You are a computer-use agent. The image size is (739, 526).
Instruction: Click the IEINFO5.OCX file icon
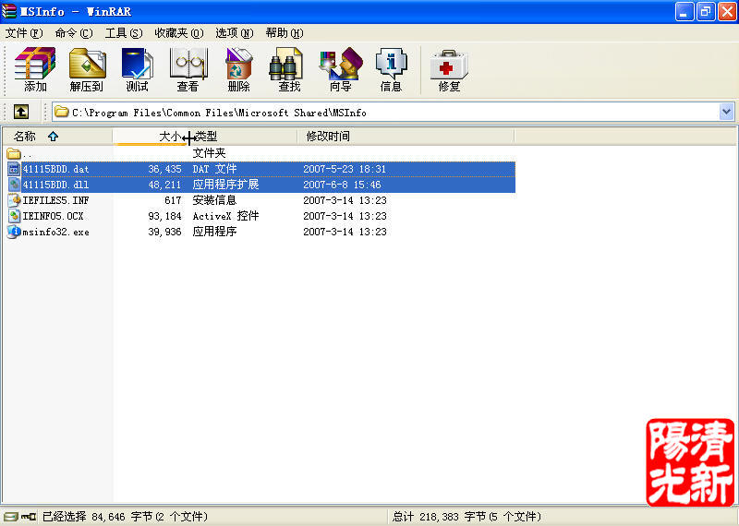(14, 216)
